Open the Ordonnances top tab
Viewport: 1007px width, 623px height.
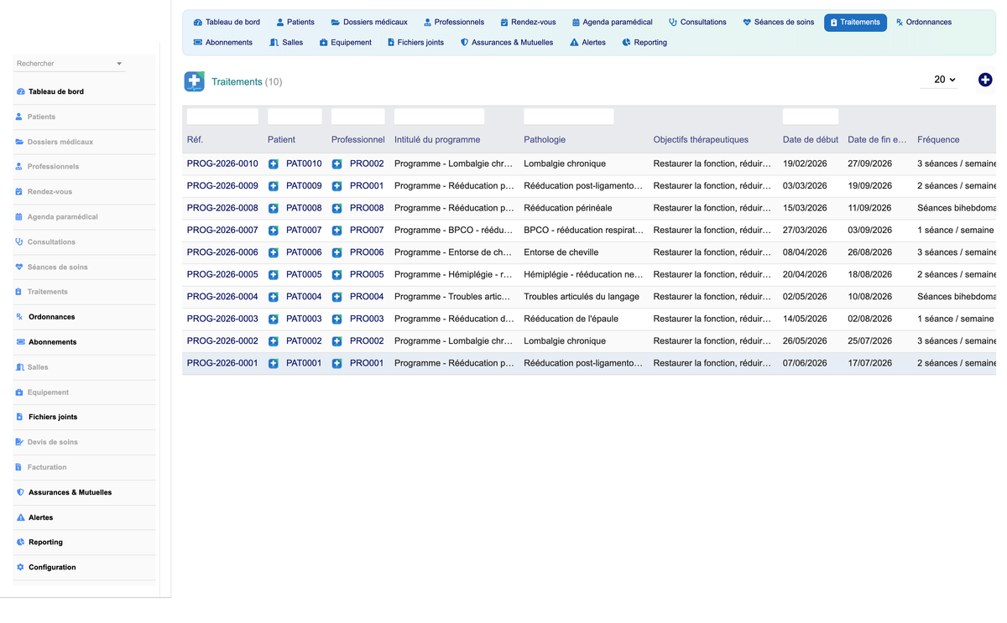pyautogui.click(x=924, y=22)
